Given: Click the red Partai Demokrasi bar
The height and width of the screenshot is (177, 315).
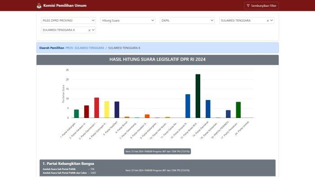Looking at the screenshot, I should pos(97,108).
